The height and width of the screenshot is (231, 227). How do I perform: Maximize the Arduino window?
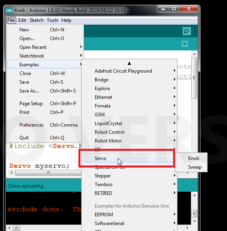pos(174,9)
